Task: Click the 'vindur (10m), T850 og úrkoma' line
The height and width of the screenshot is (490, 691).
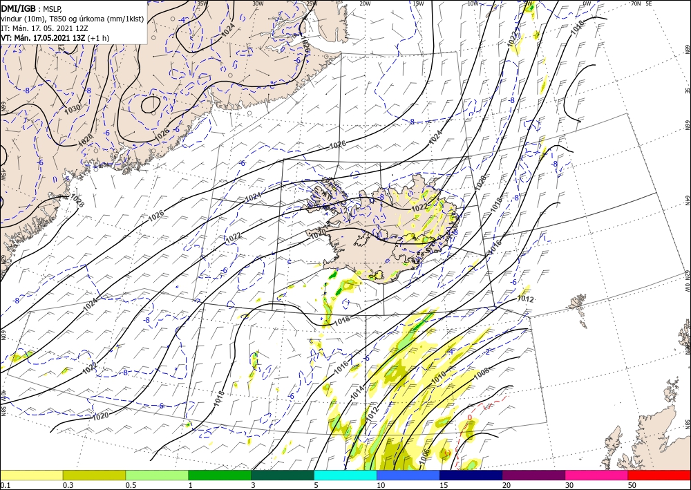Action: tap(73, 19)
